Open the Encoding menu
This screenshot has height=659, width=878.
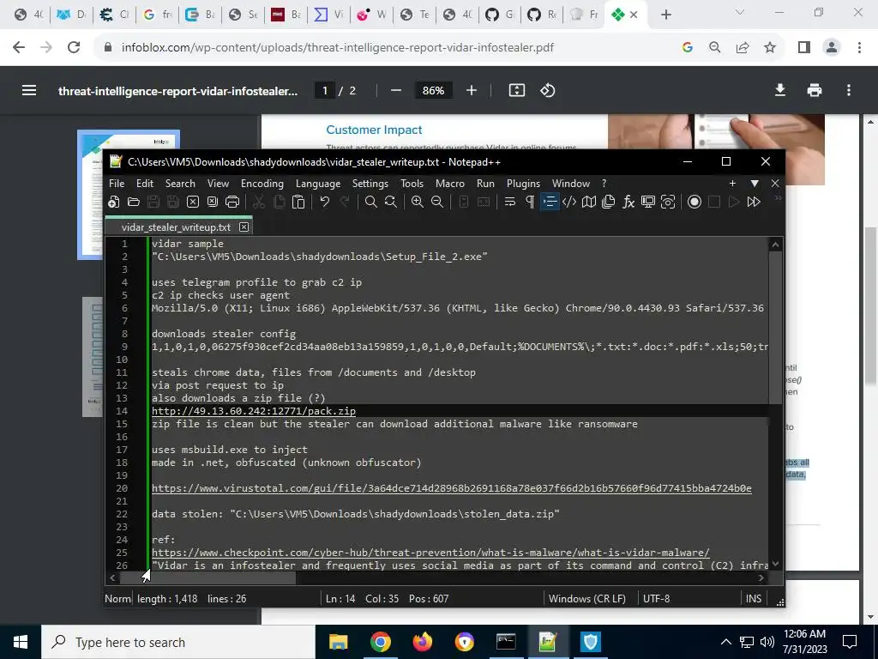(x=262, y=184)
